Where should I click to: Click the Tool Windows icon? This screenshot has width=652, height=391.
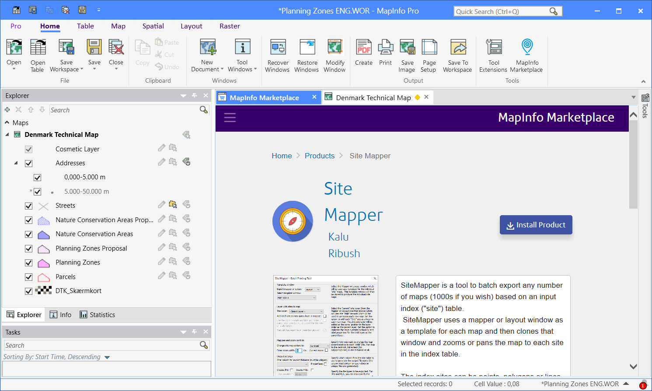[242, 47]
